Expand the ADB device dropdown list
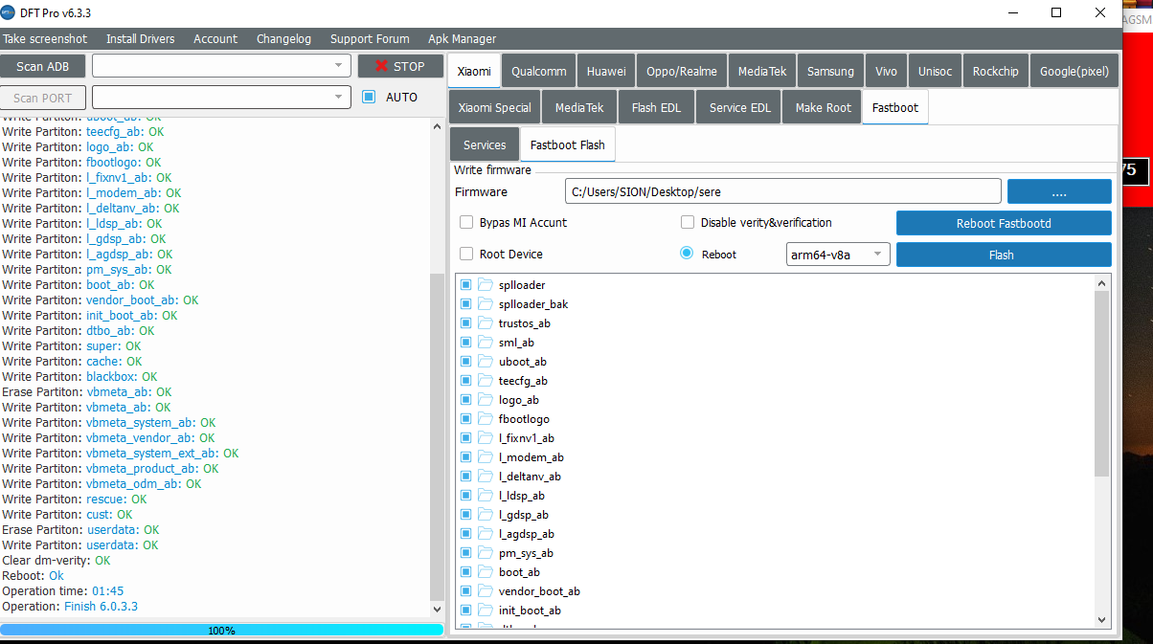 point(338,66)
